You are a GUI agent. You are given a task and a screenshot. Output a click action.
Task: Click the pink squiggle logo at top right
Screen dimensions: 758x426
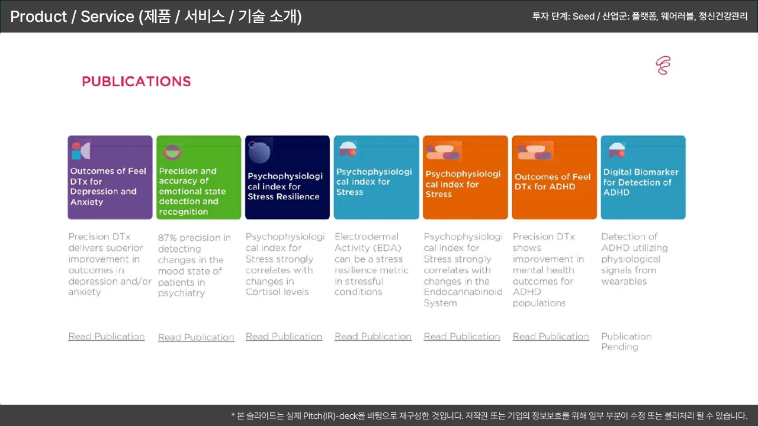point(663,66)
